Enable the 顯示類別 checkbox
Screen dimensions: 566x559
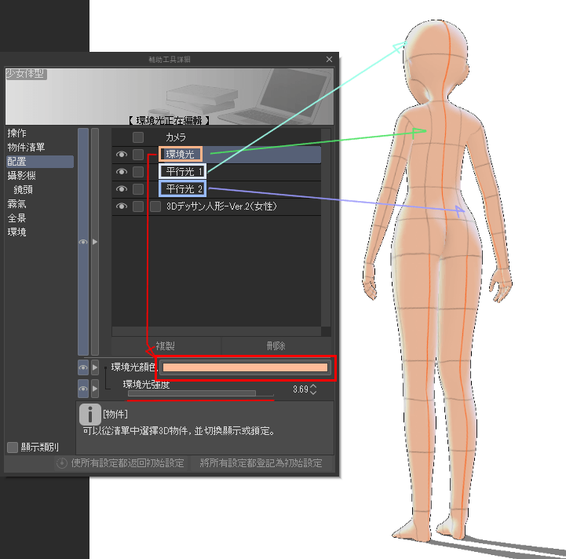[x=13, y=448]
